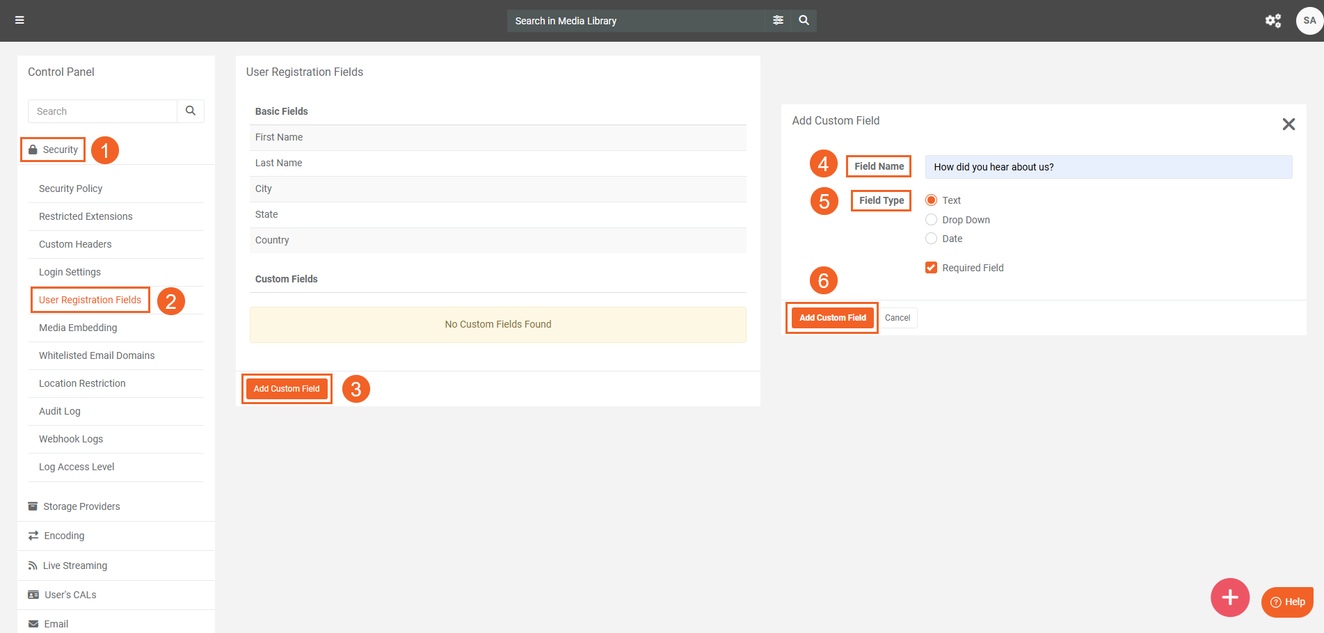This screenshot has width=1324, height=633.
Task: Open the hamburger navigation menu
Action: coord(19,20)
